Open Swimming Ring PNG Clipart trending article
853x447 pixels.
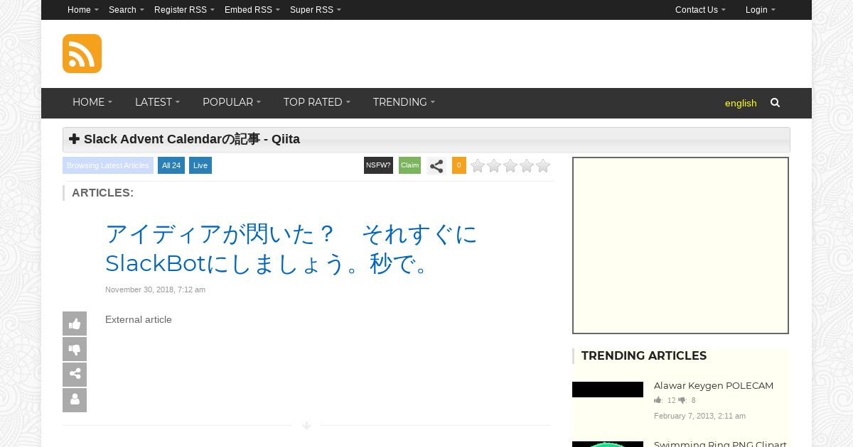(720, 444)
